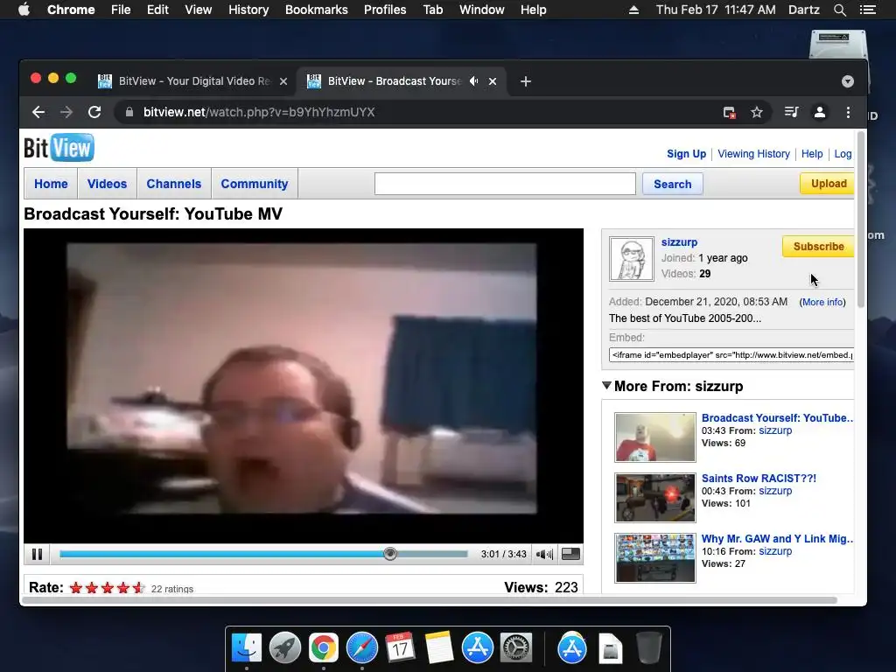Image resolution: width=896 pixels, height=672 pixels.
Task: Click the browser forward arrow
Action: [66, 112]
